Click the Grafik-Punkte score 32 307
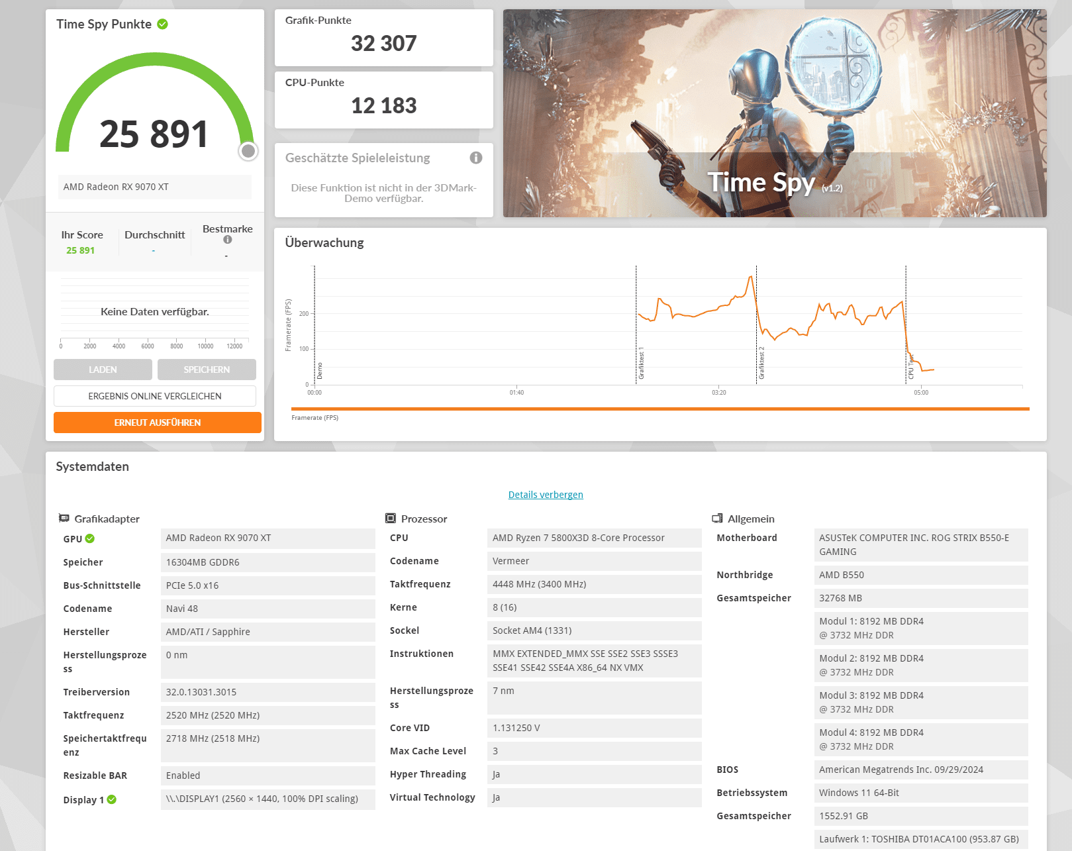Image resolution: width=1072 pixels, height=851 pixels. point(384,44)
